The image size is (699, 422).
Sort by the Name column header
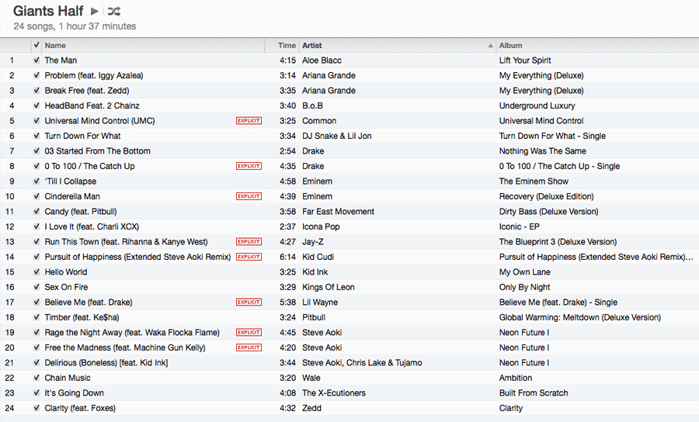click(55, 46)
